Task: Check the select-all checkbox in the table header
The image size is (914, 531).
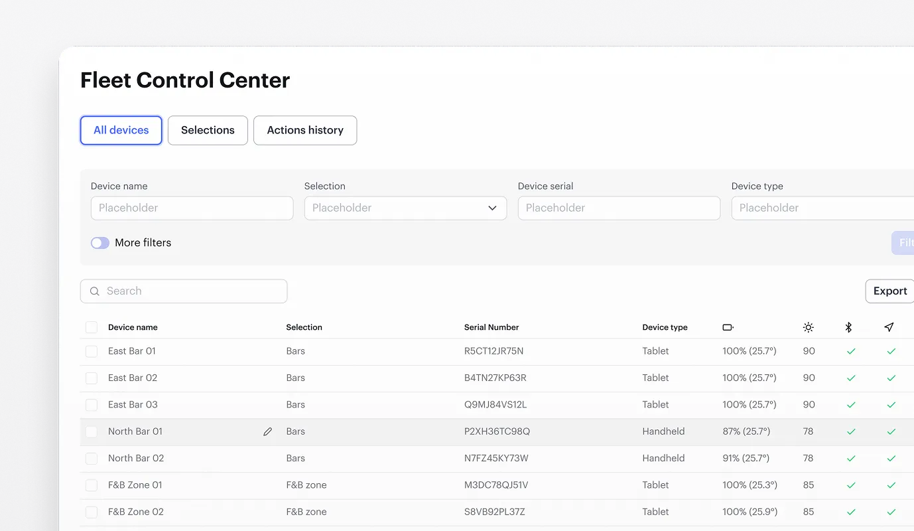Action: pyautogui.click(x=91, y=327)
